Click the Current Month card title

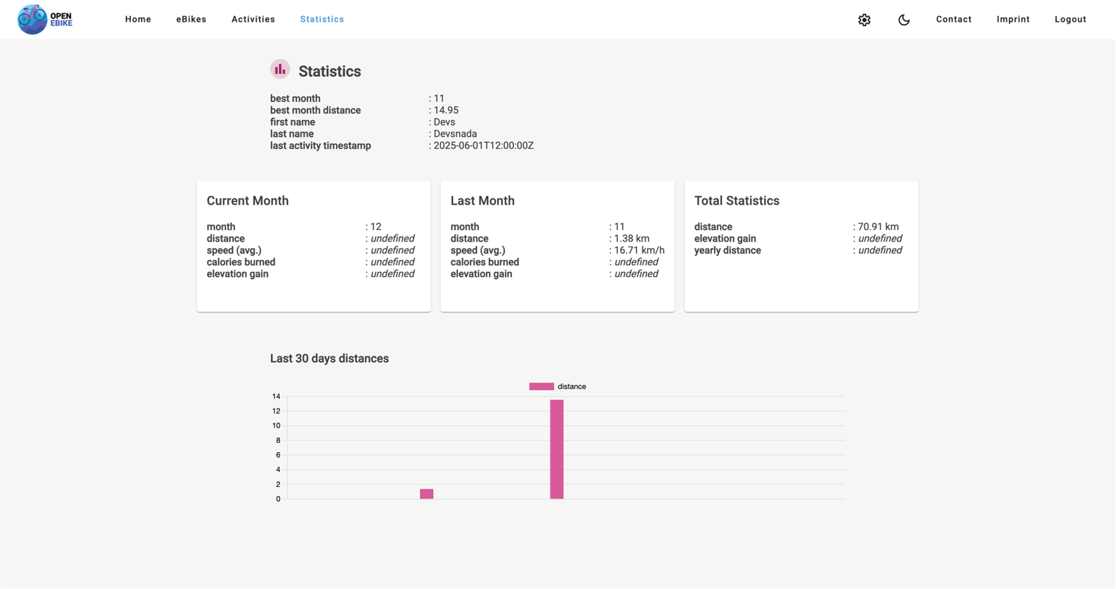248,200
